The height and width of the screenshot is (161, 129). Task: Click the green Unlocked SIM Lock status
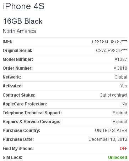[118, 157]
